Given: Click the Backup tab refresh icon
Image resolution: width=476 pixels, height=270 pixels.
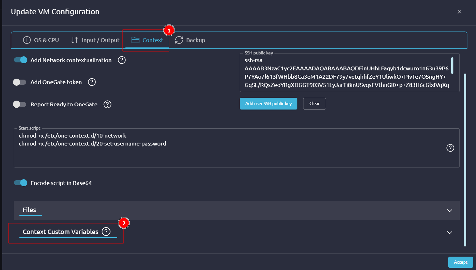Looking at the screenshot, I should (x=179, y=40).
